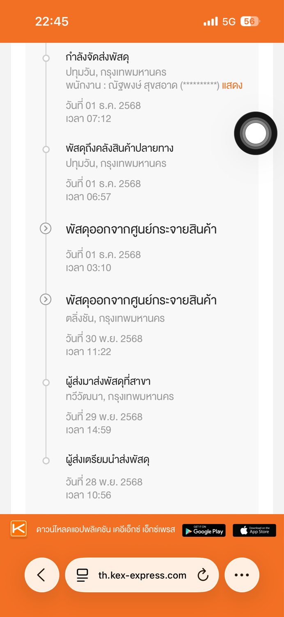
Task: Select the ผู้ส่งมาส่งพัสดุที่สาขา timeline marker
Action: (x=46, y=383)
